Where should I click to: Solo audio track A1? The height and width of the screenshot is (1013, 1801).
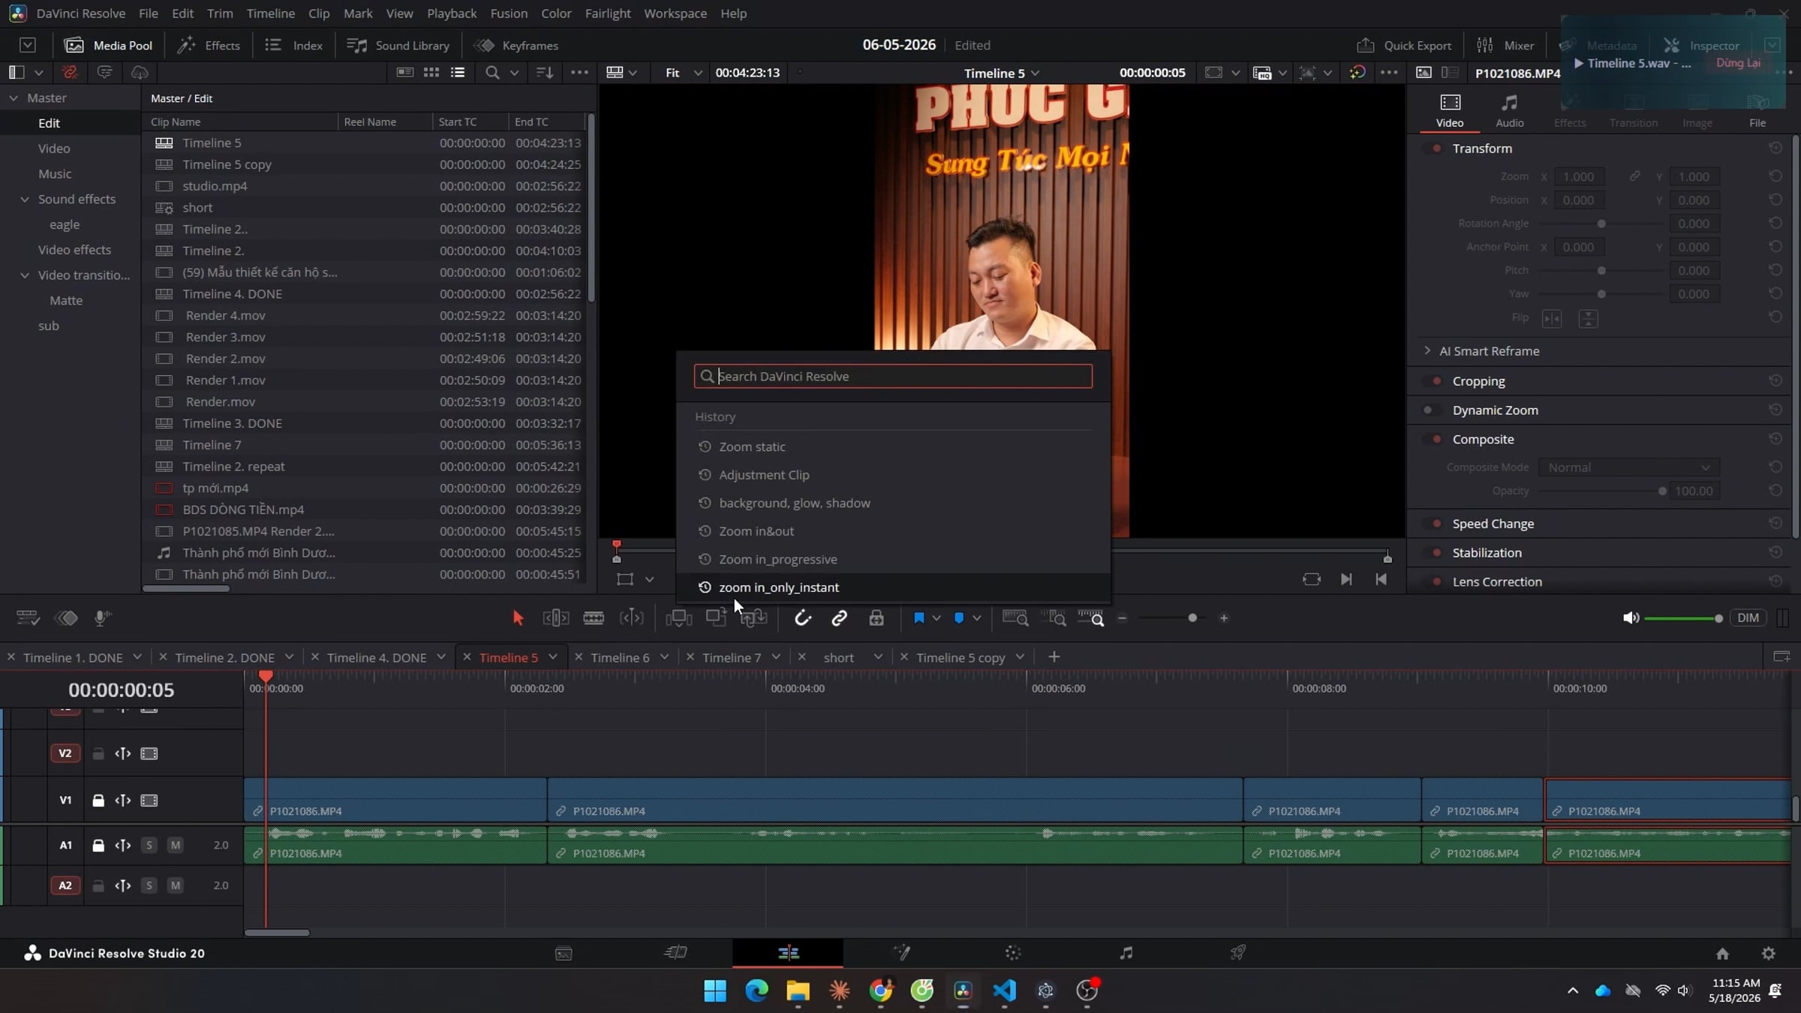click(149, 845)
